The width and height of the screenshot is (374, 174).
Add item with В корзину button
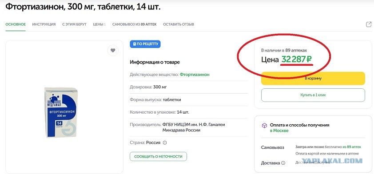coord(313,79)
